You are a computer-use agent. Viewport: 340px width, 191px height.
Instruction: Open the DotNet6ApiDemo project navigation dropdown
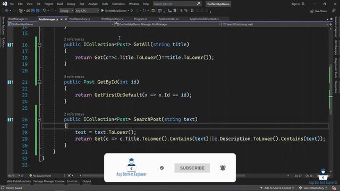click(61, 24)
